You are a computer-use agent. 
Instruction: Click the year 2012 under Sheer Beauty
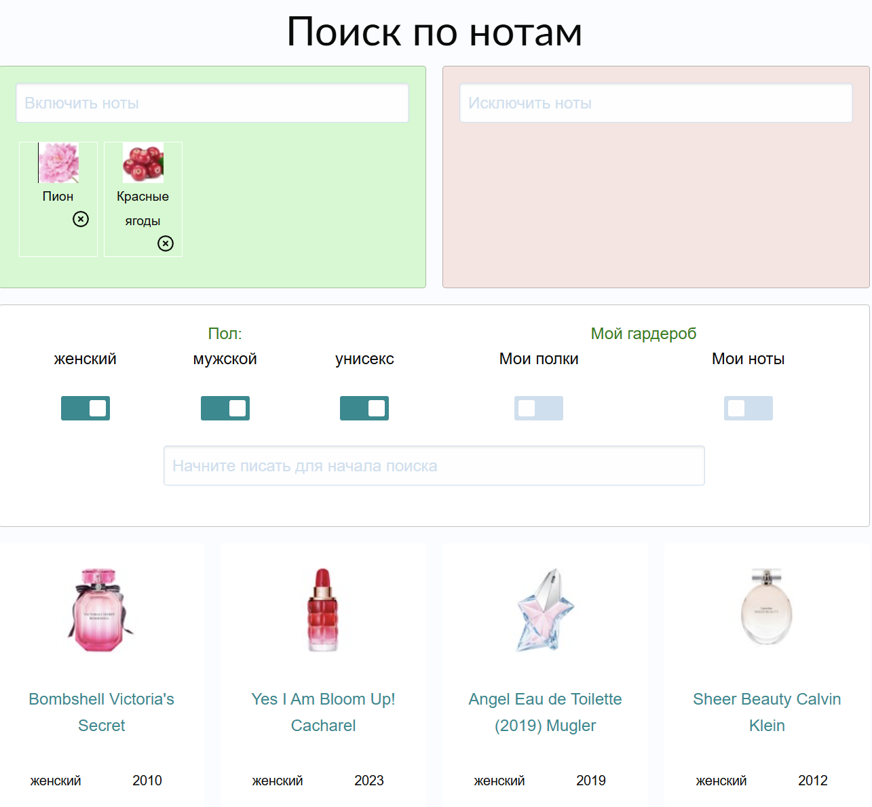[813, 781]
